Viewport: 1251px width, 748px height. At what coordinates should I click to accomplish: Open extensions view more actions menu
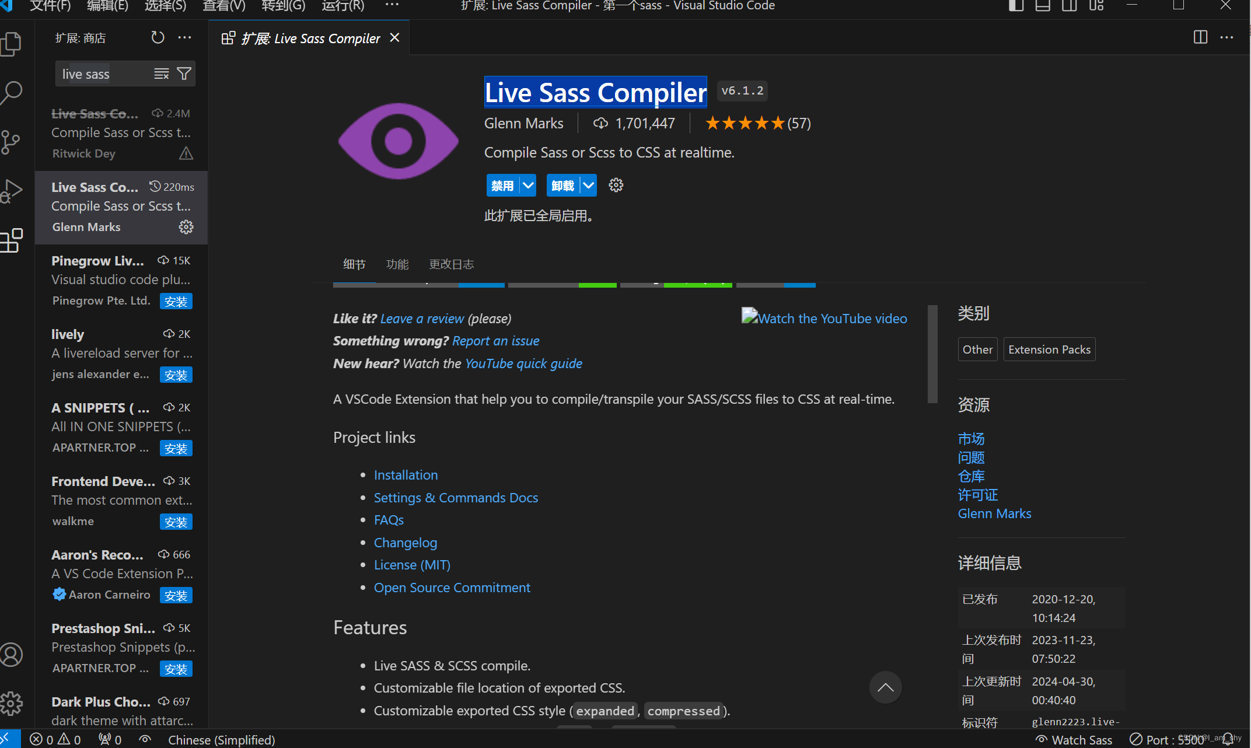point(184,38)
